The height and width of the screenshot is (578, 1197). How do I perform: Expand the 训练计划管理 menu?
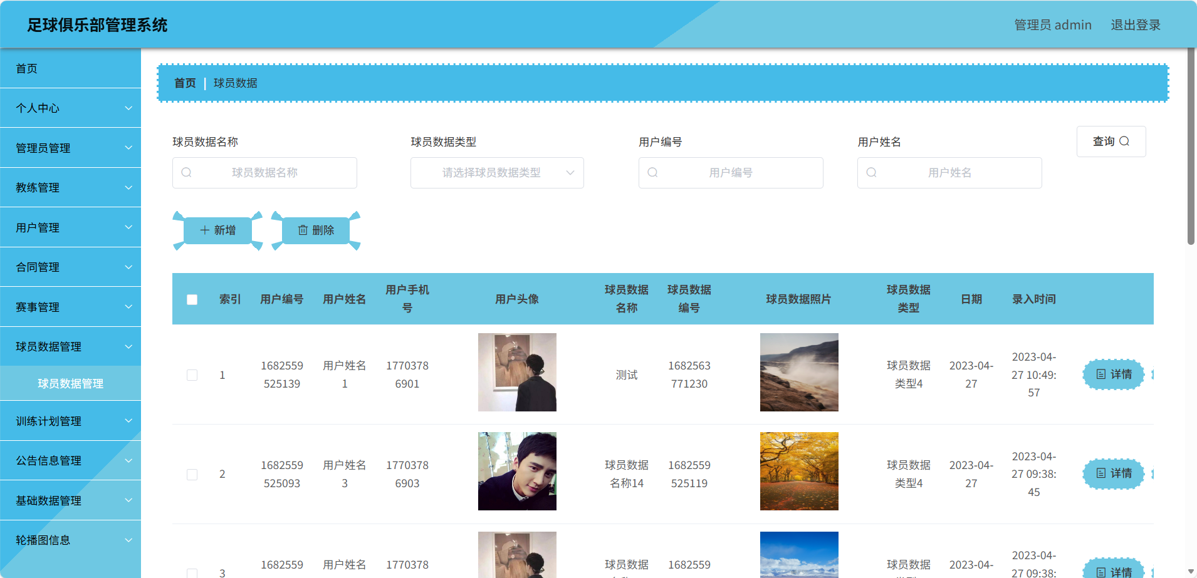[x=70, y=421]
